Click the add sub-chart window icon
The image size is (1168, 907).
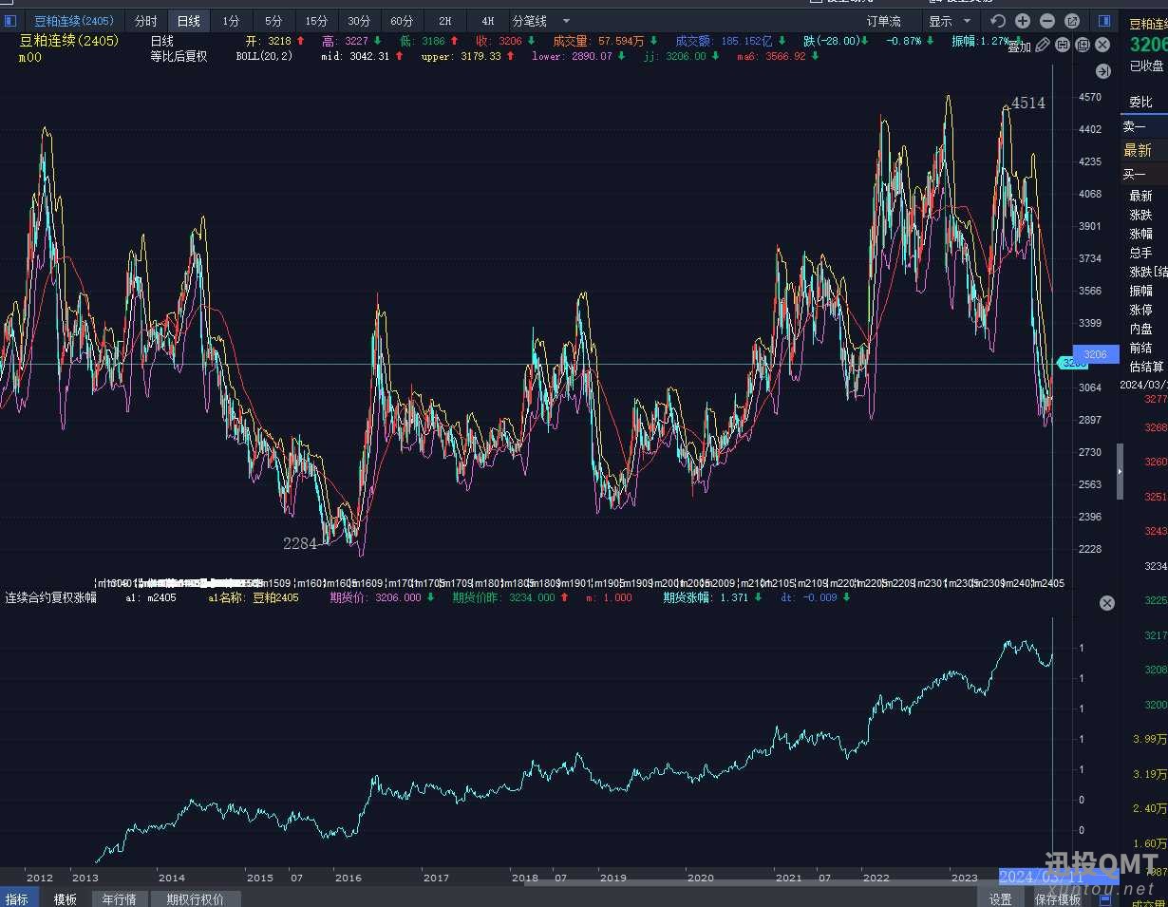[1083, 45]
